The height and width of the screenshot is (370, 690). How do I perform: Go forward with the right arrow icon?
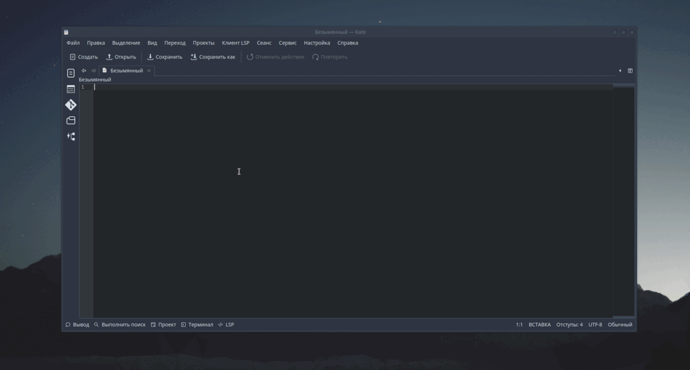94,71
